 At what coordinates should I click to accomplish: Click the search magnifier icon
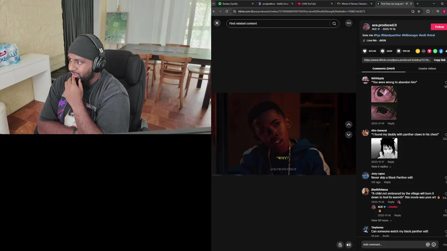coord(334,23)
